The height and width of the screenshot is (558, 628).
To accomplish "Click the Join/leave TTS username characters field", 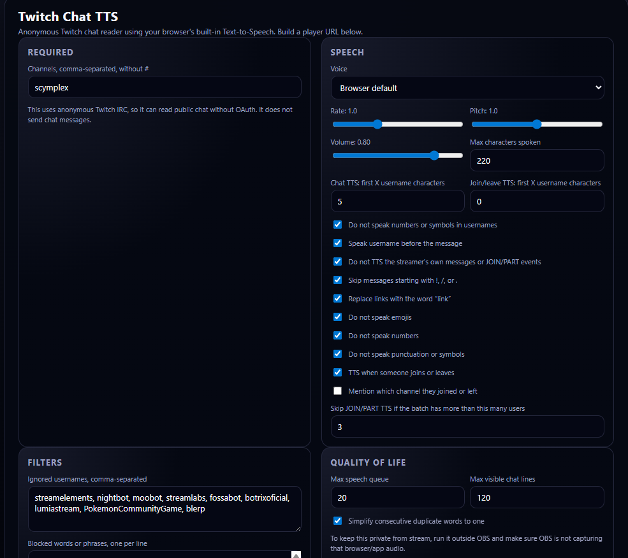I will click(x=537, y=201).
